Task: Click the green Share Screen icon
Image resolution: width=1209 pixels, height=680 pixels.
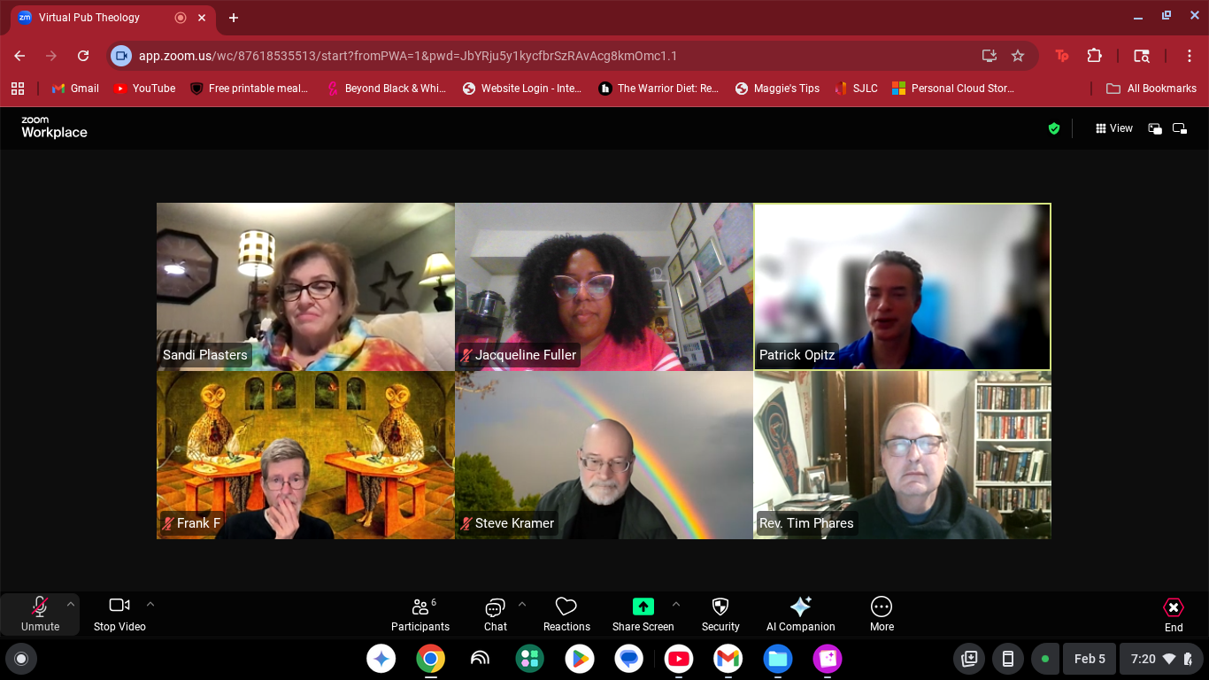Action: tap(643, 607)
